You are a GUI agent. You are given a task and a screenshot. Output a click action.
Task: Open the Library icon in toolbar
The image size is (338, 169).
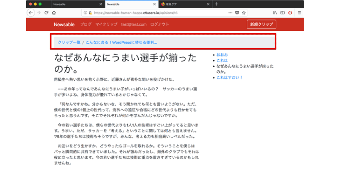pos(275,13)
